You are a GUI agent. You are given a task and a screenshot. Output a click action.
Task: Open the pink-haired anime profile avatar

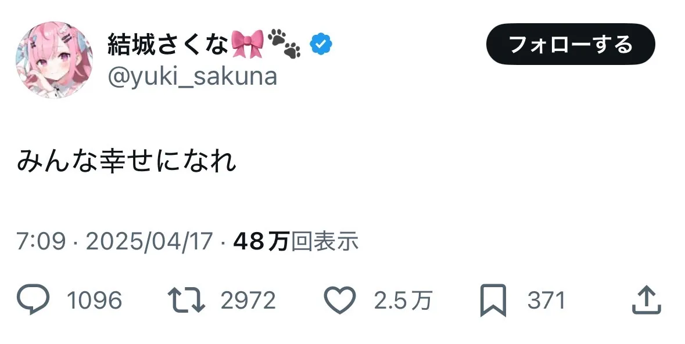55,60
